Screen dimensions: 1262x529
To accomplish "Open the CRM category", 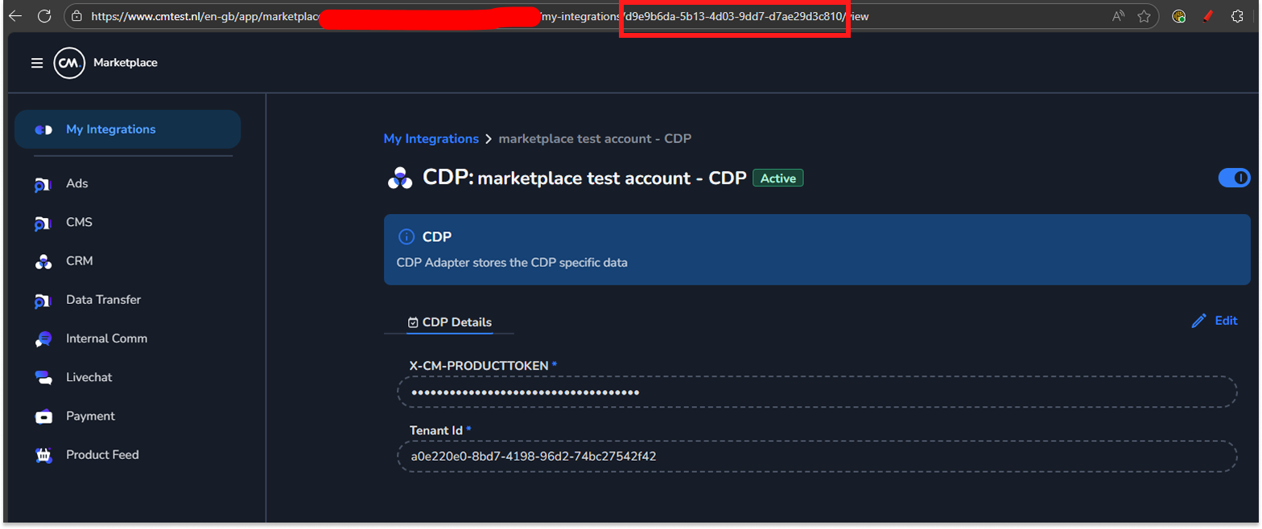I will pyautogui.click(x=80, y=260).
